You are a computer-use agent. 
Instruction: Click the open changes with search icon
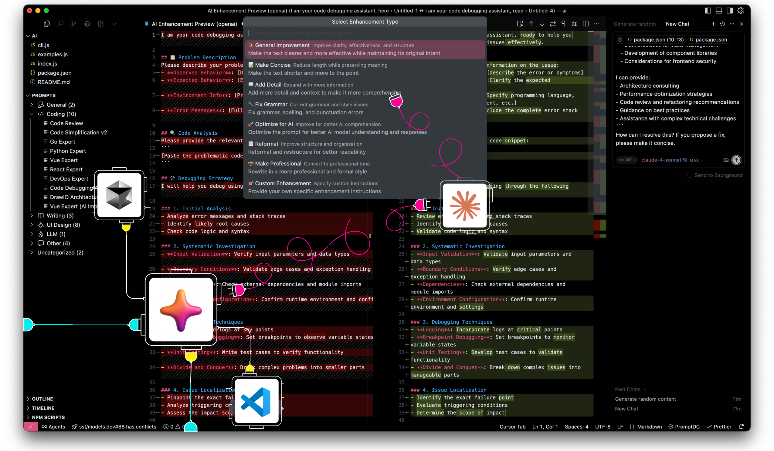tap(520, 24)
